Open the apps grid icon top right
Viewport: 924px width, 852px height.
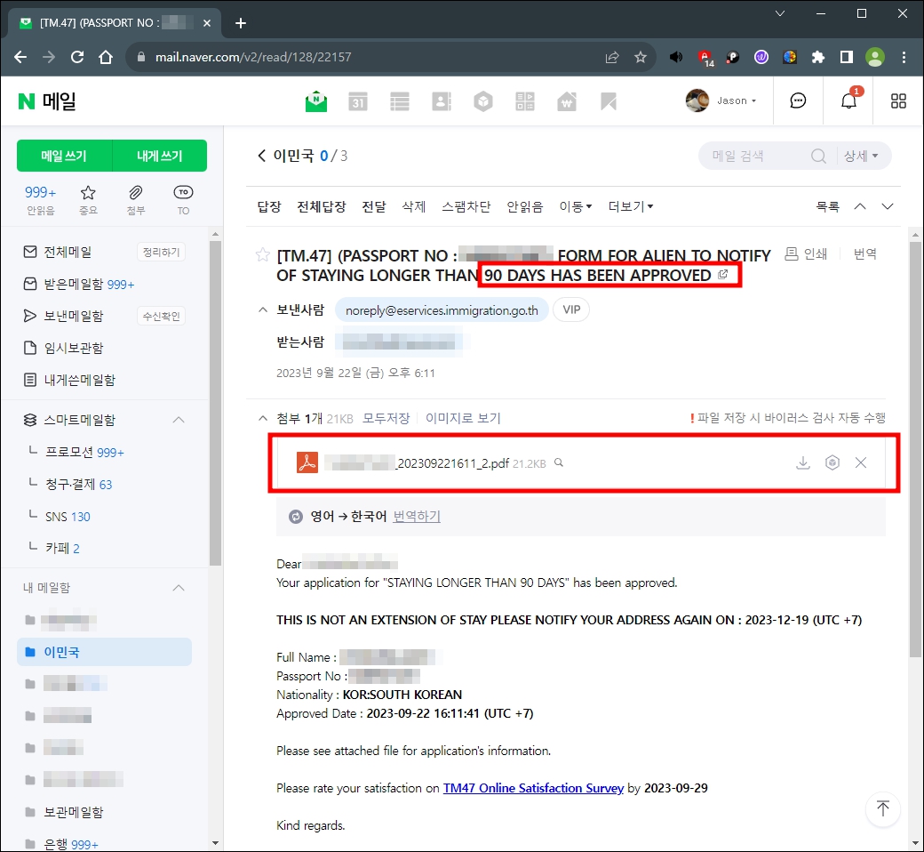(898, 100)
